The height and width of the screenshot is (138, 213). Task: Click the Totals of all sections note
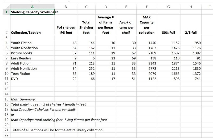[57, 130]
